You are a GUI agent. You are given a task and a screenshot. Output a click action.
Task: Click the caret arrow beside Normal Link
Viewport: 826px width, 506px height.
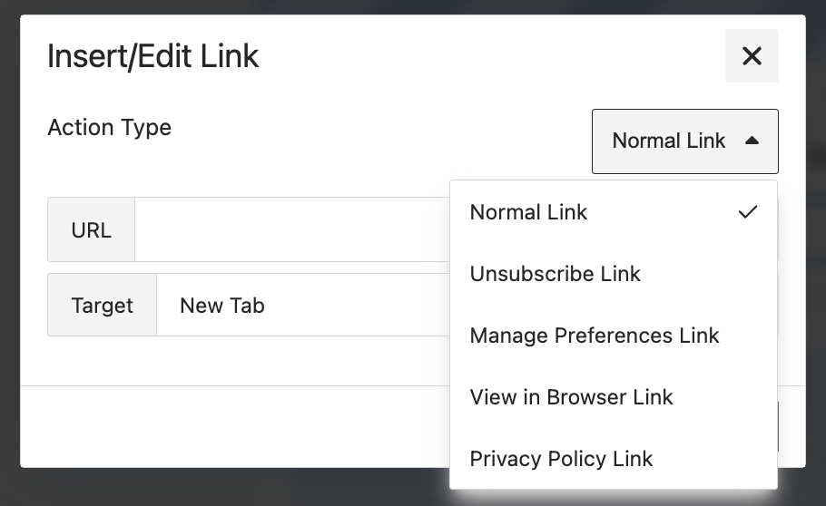coord(751,141)
